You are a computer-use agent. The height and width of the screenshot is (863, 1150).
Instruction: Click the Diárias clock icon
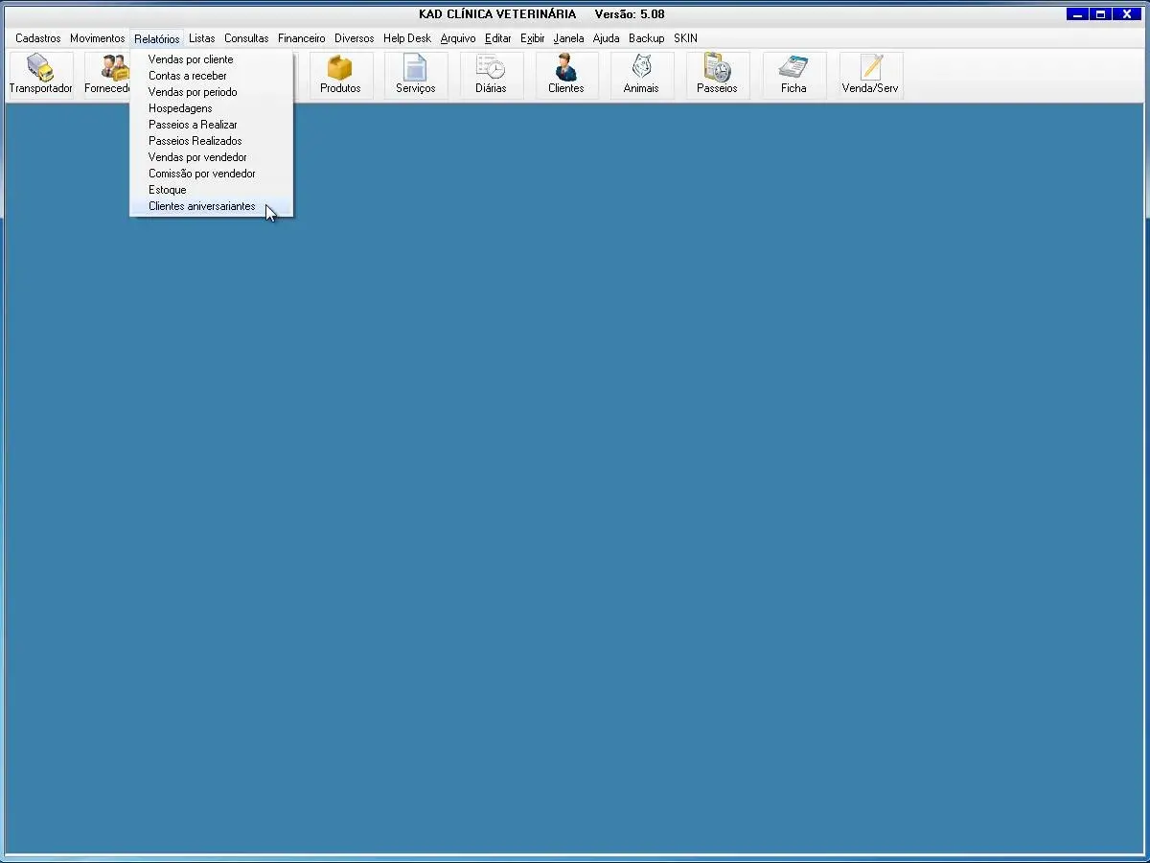tap(491, 69)
